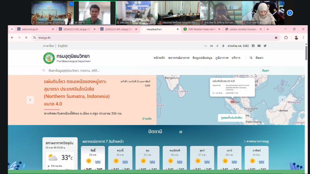Go to the previous earthquake banner slide
Viewport: 310px width, 174px height.
(x=30, y=100)
